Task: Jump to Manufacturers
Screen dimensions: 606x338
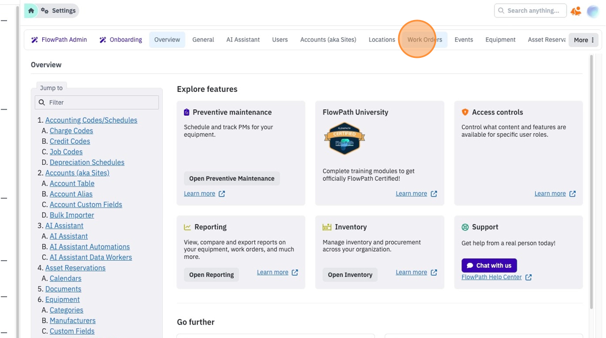Action: pyautogui.click(x=73, y=321)
